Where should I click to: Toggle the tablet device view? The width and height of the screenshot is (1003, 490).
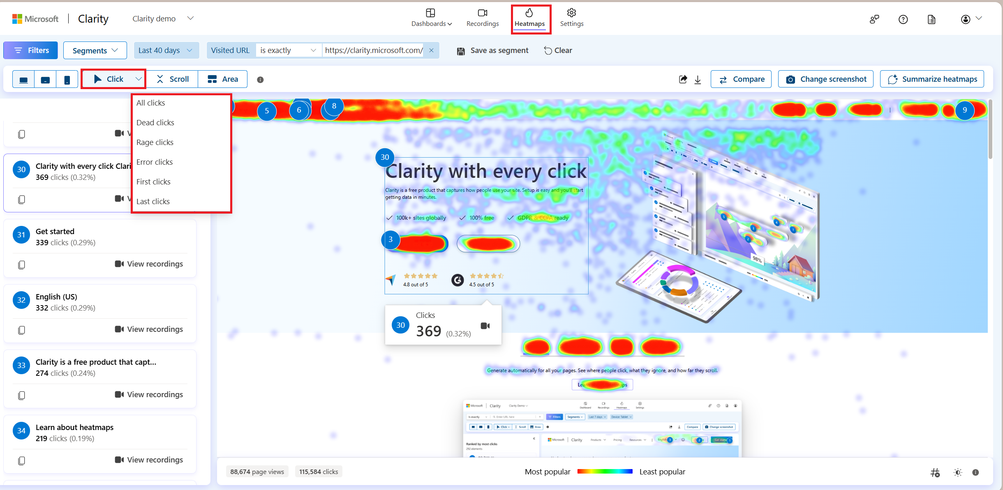[x=45, y=78]
